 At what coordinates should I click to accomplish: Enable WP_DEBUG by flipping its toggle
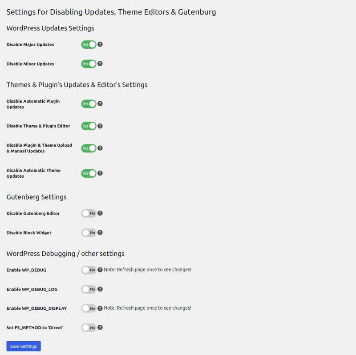tap(89, 270)
